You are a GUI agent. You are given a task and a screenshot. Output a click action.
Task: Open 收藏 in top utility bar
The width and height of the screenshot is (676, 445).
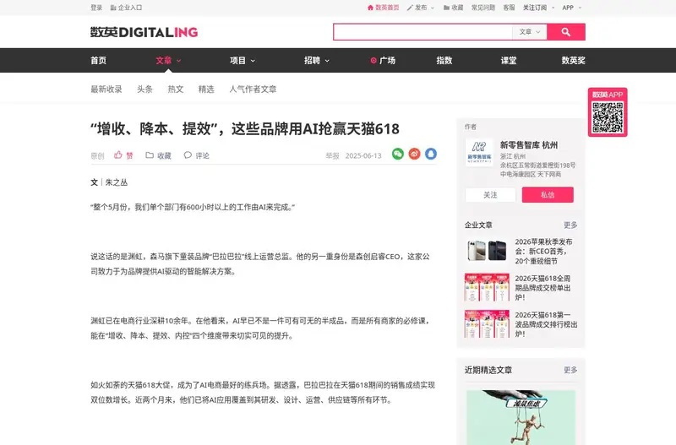click(453, 8)
